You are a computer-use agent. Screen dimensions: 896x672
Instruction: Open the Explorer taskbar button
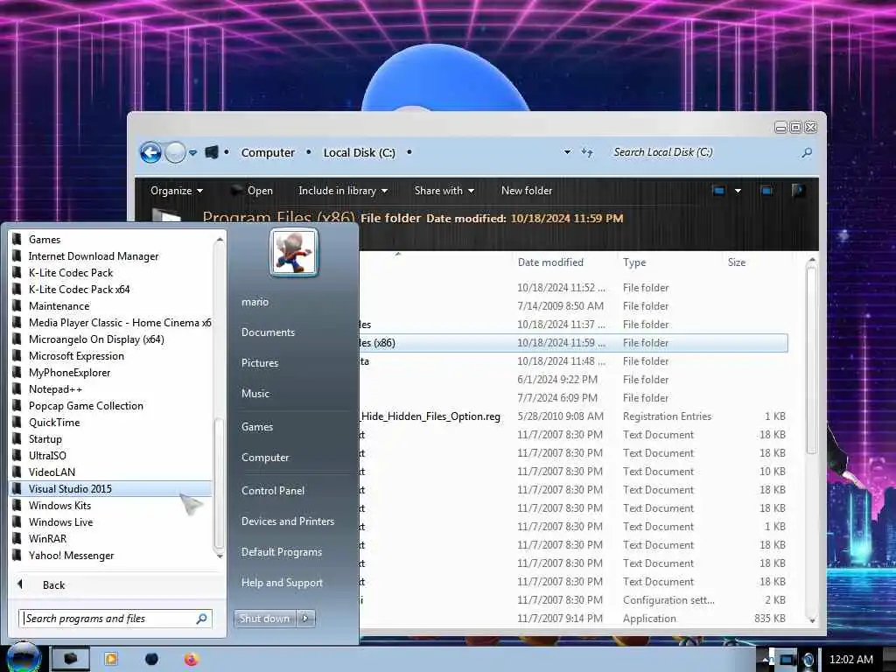[70, 659]
